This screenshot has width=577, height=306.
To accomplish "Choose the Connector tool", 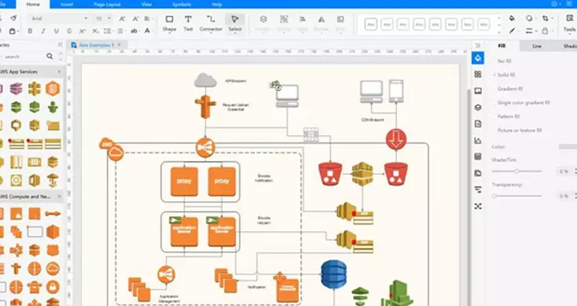I will pos(211,23).
